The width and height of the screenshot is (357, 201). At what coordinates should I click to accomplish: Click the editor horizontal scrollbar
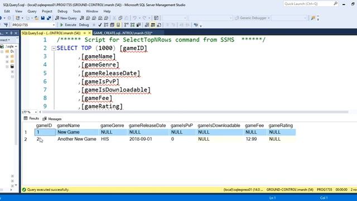click(x=195, y=112)
